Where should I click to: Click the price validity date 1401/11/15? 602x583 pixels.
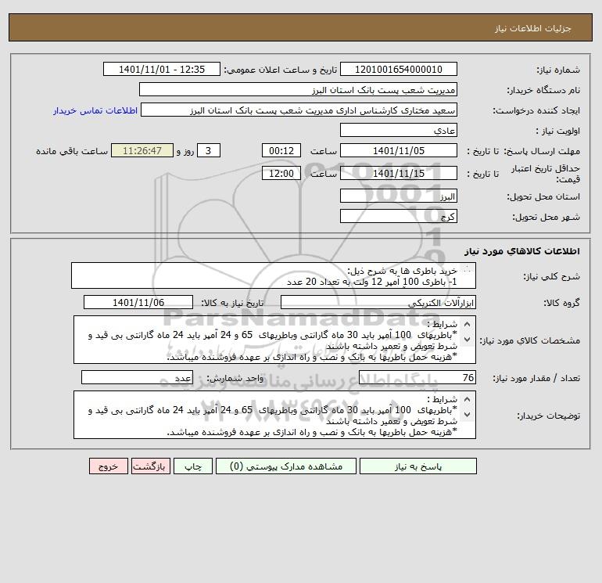399,173
